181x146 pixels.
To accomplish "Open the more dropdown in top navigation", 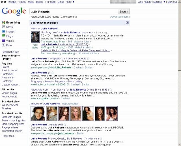I will pos(70,2).
